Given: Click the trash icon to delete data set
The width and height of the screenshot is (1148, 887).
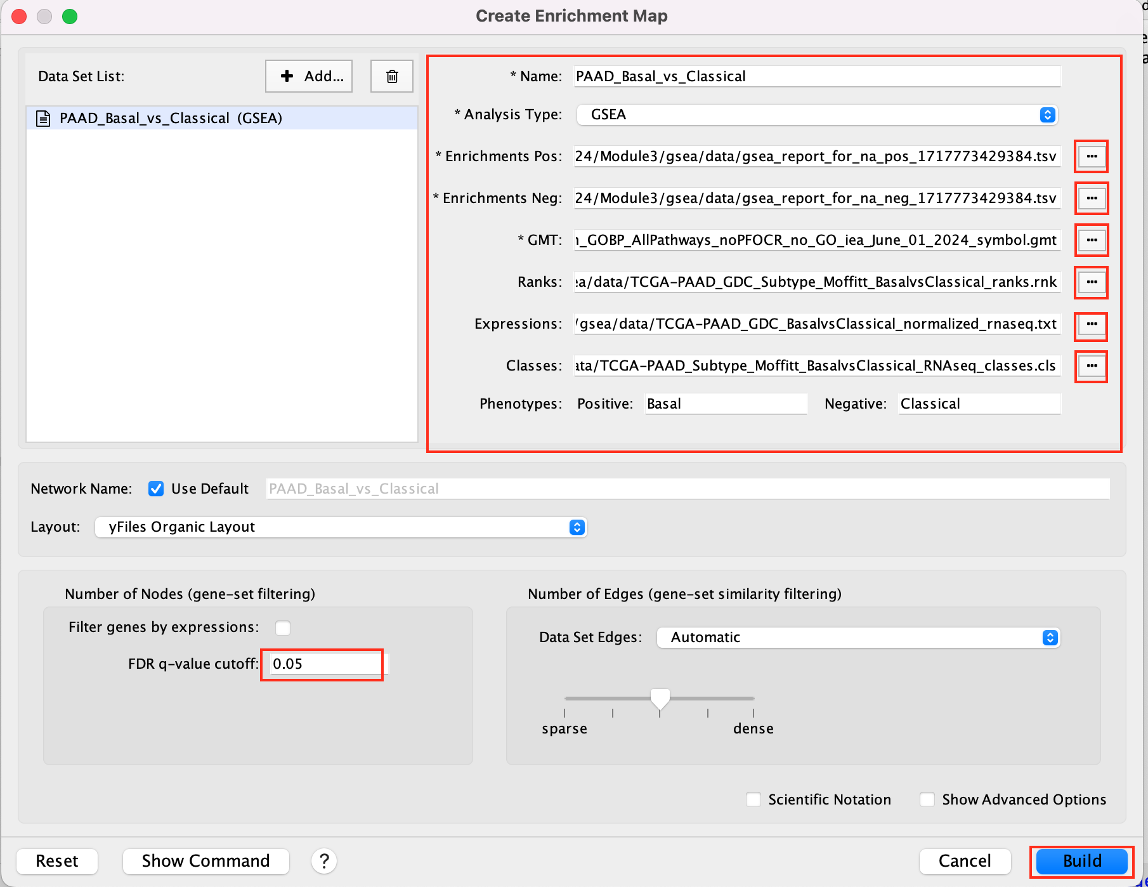Looking at the screenshot, I should click(x=391, y=76).
